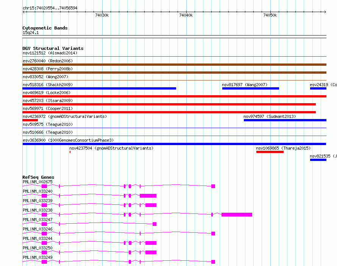This screenshot has width=337, height=266.
Task: Click the red bar under nsv569971
Action: [x=169, y=112]
